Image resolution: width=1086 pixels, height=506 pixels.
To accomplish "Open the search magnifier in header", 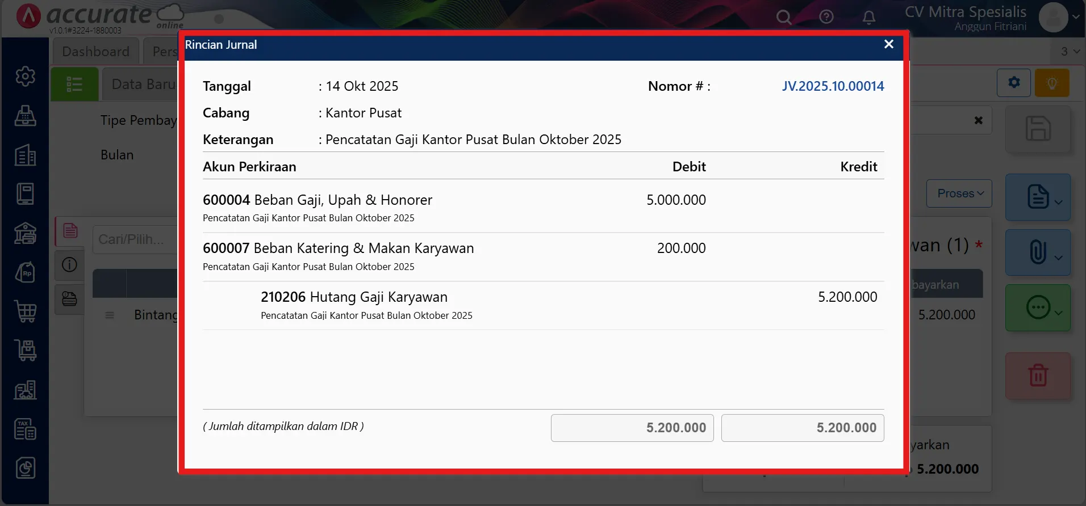I will tap(784, 17).
